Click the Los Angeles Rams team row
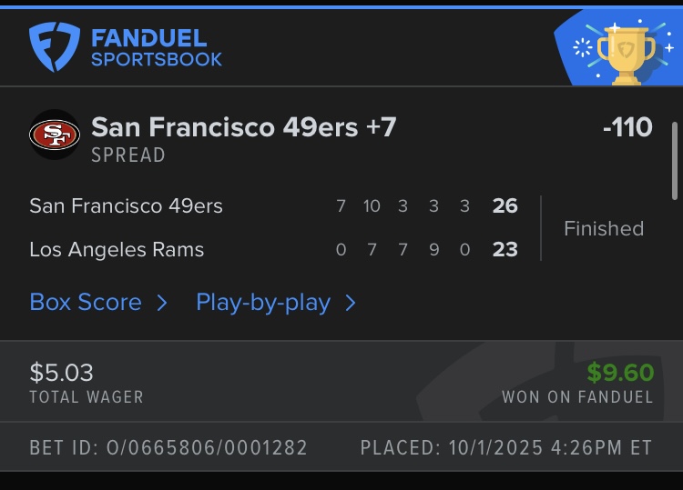Screen dimensions: 683x490 click(117, 250)
